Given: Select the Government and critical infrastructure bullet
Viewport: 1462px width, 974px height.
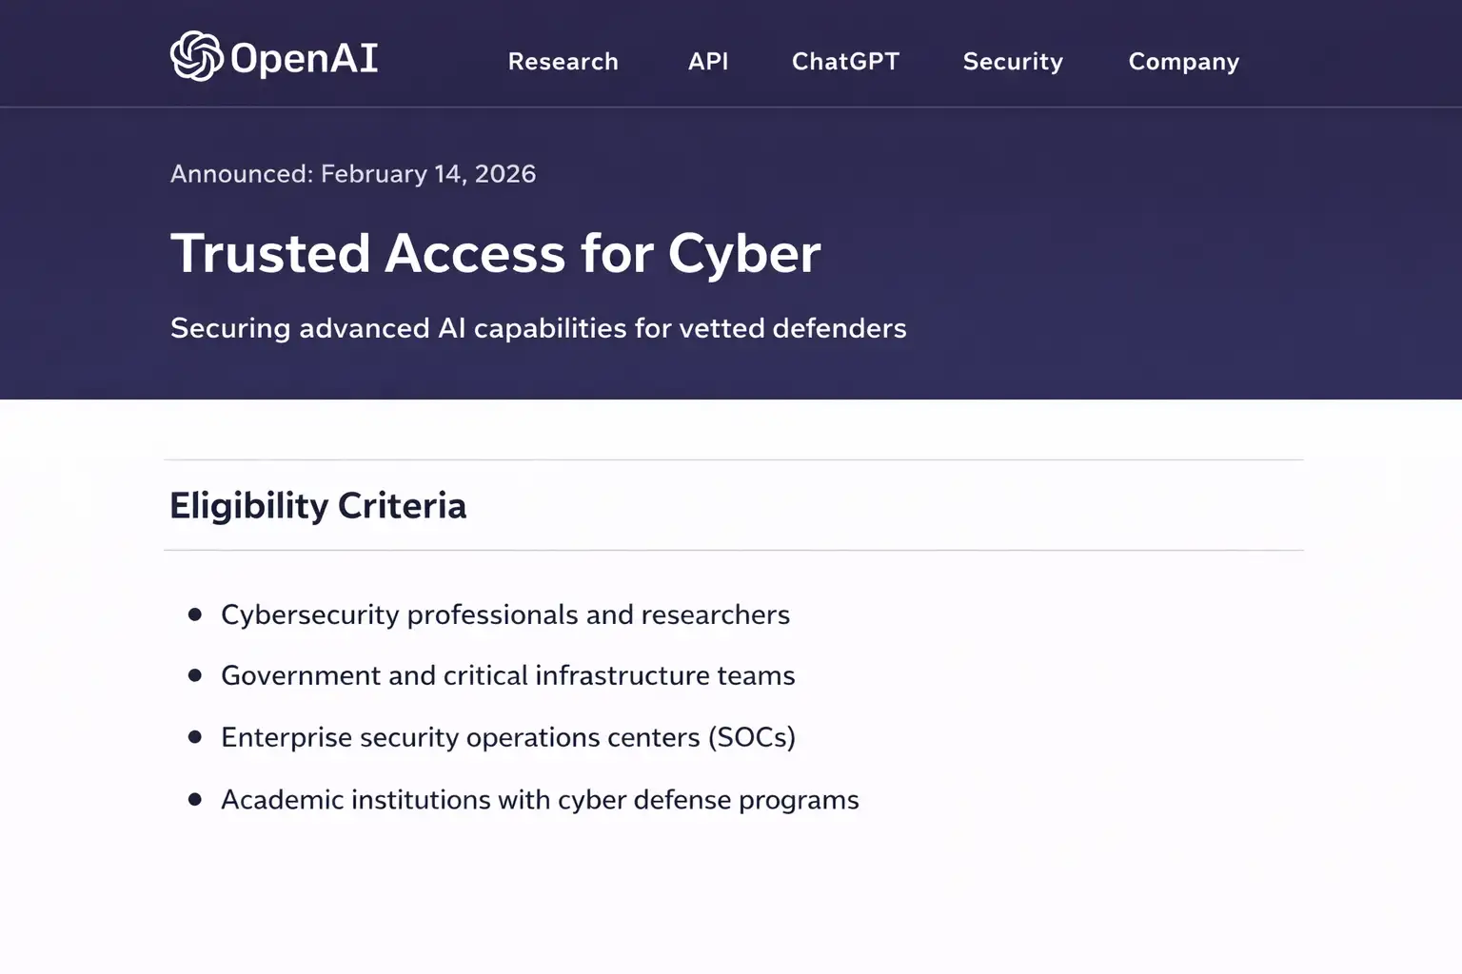Looking at the screenshot, I should click(507, 675).
